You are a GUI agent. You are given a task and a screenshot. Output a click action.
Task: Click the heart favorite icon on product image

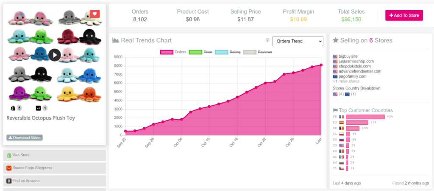[x=95, y=14]
